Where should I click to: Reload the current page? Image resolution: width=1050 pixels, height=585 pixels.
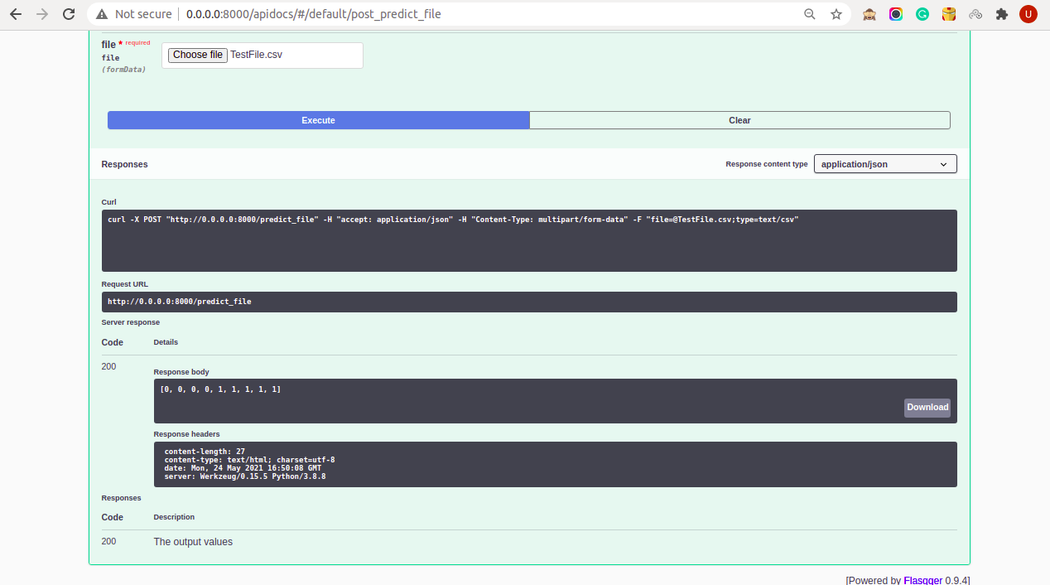pos(69,14)
